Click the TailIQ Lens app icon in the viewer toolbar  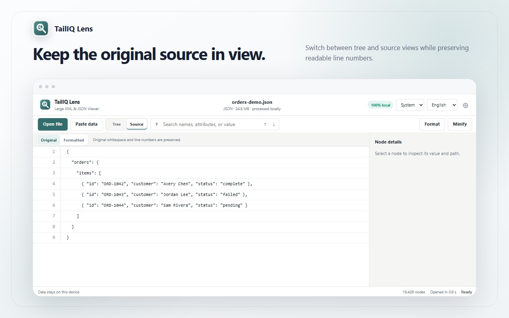pos(45,105)
